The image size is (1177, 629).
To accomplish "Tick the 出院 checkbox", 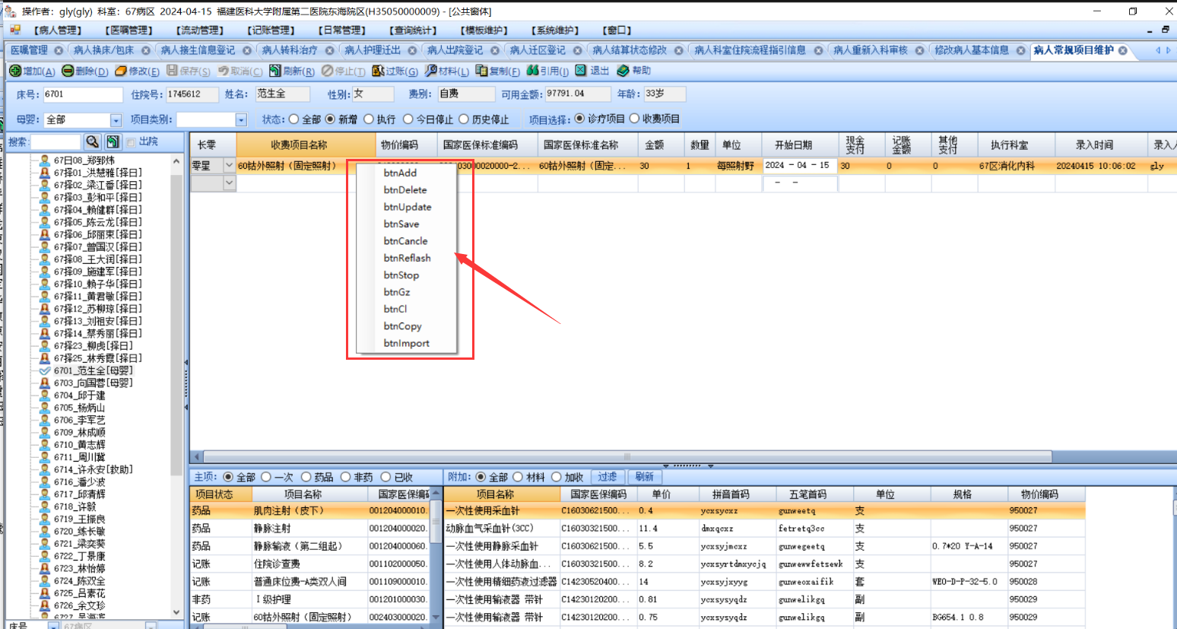I will (x=131, y=142).
